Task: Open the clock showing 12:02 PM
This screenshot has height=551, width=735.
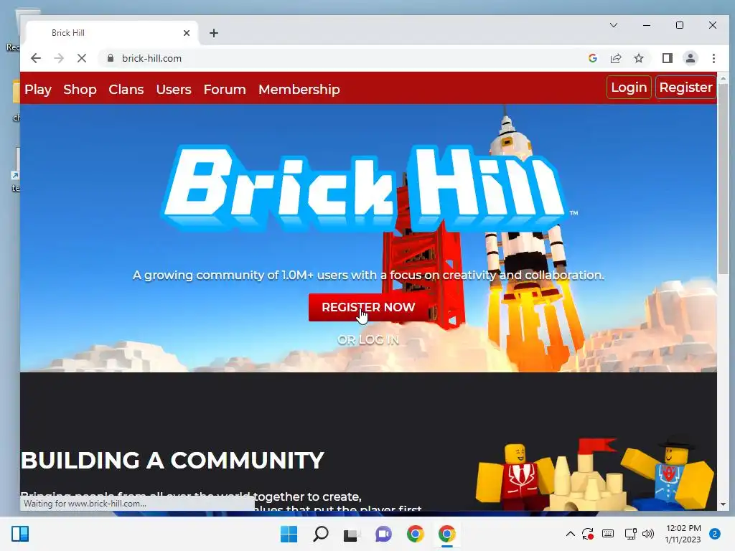Action: pyautogui.click(x=683, y=534)
